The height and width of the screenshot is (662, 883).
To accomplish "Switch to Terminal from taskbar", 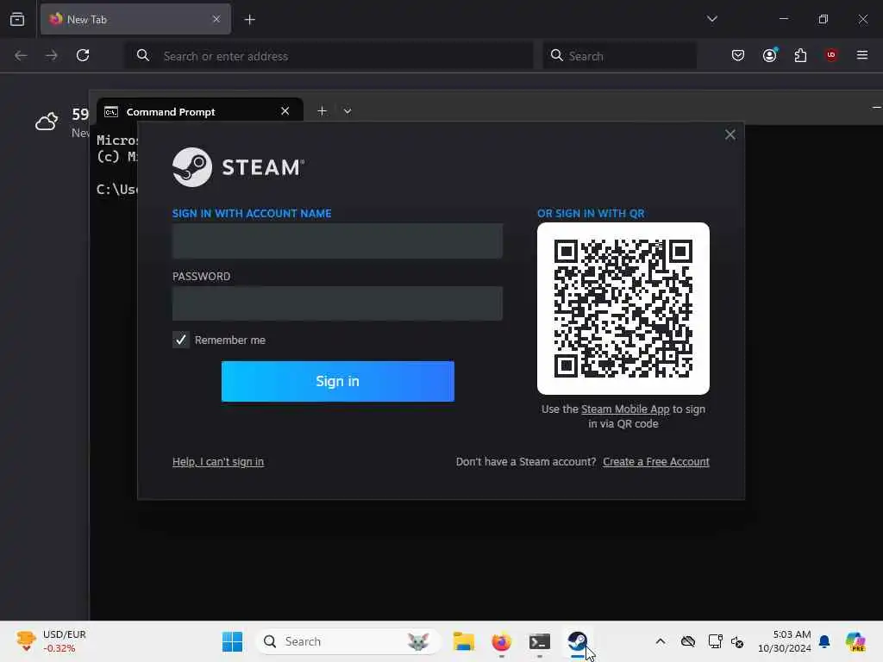I will tap(540, 641).
